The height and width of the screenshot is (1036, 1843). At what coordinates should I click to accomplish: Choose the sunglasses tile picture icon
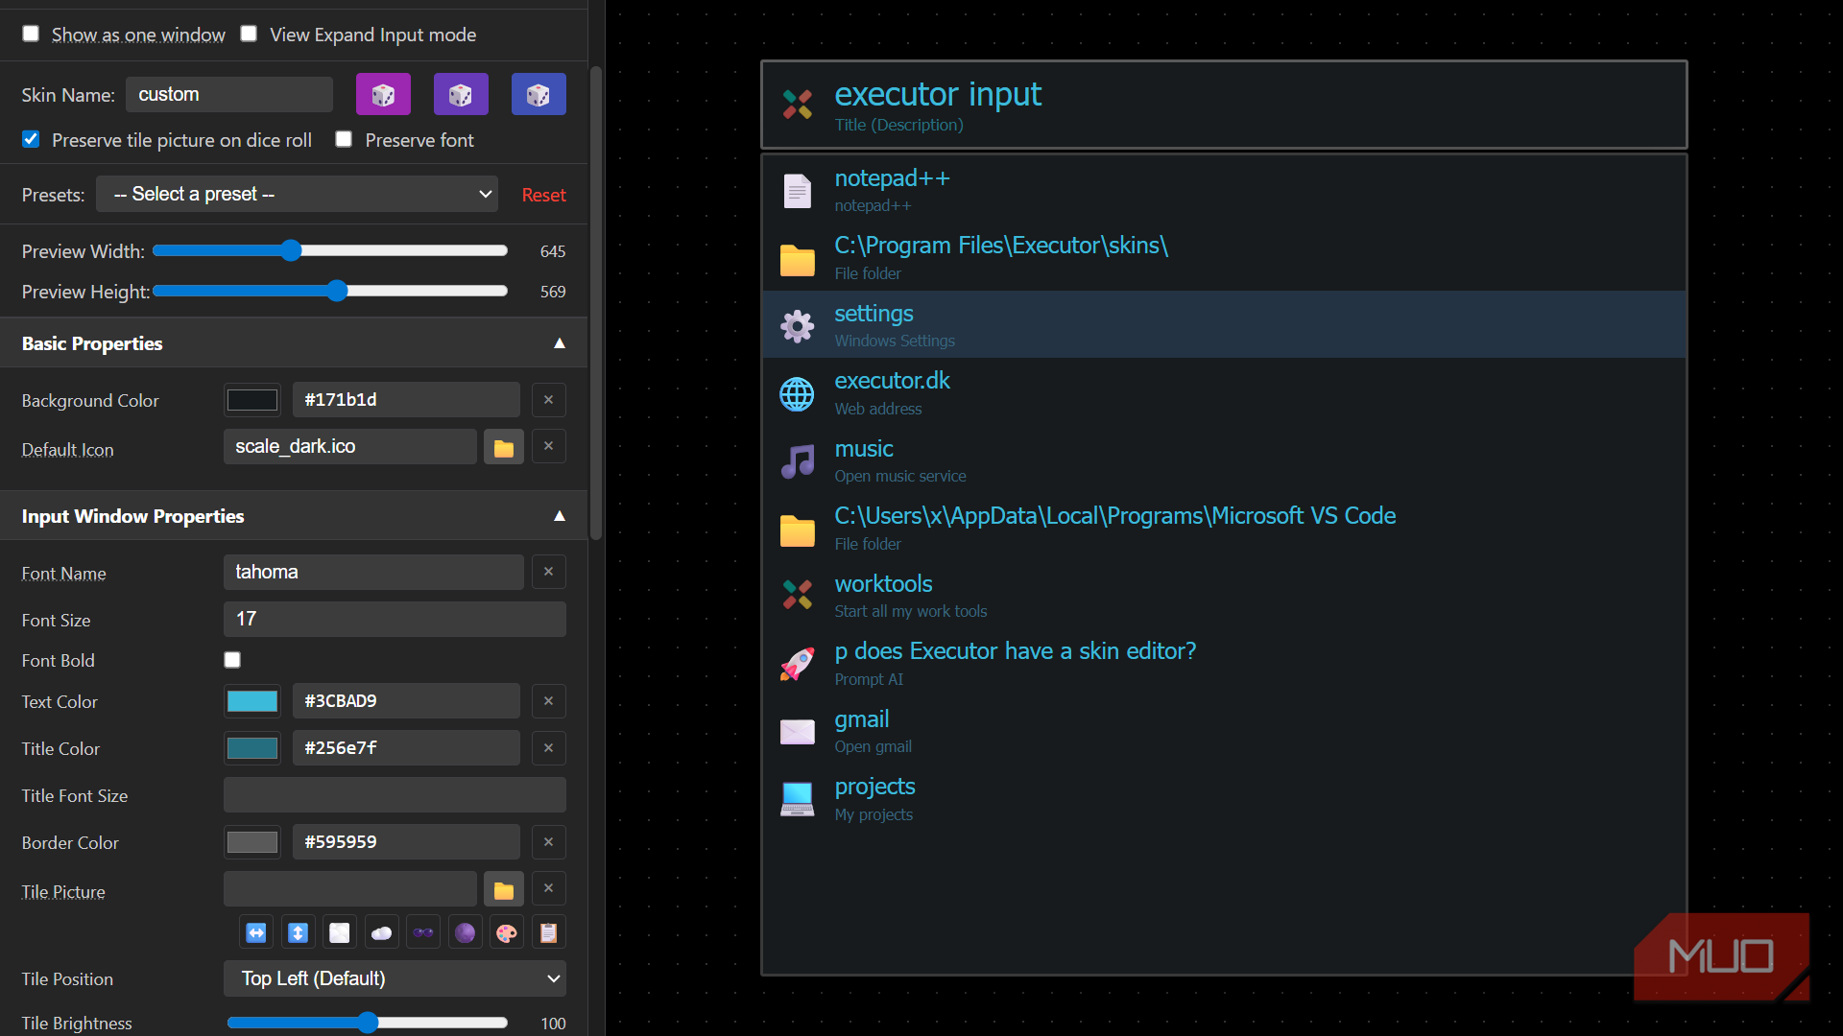point(423,932)
